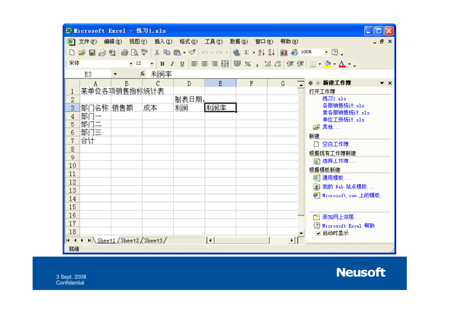This screenshot has width=450, height=319.
Task: Click the formula bar showing 利润率
Action: pos(271,74)
